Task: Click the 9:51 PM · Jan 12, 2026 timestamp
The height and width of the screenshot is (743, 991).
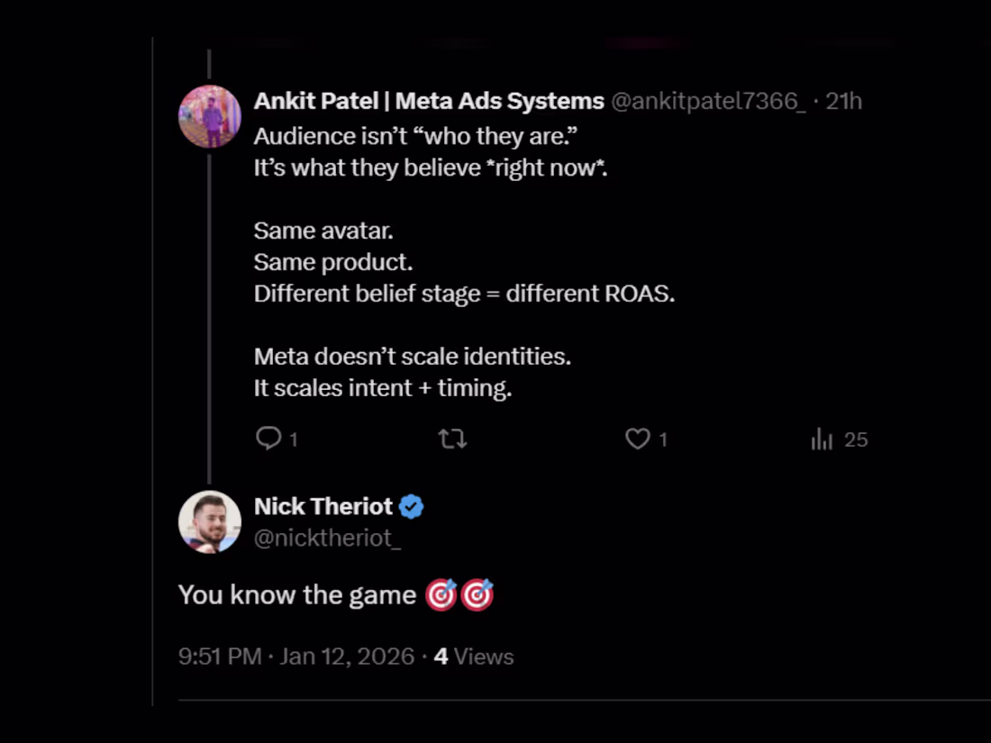Action: coord(296,657)
